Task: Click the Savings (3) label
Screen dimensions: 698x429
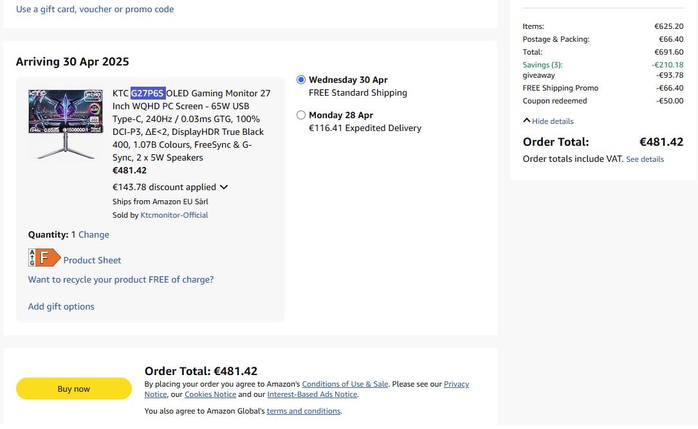Action: click(543, 65)
